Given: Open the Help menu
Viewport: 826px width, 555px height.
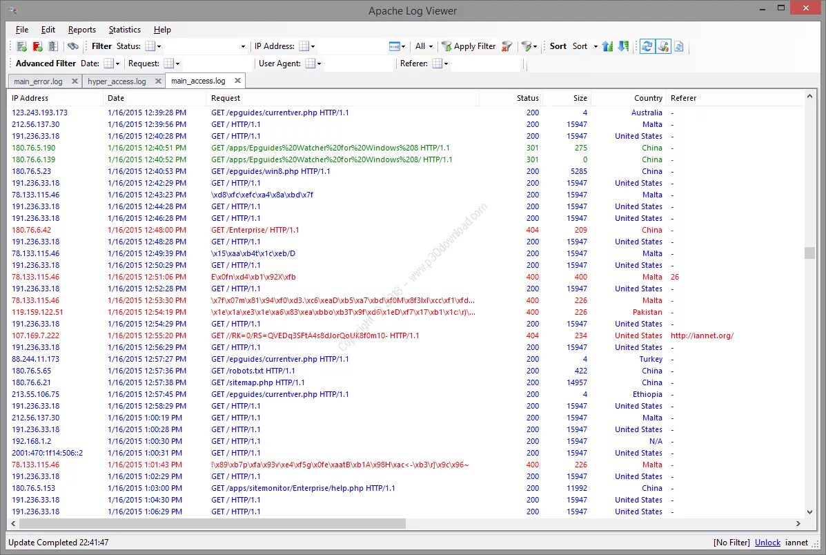Looking at the screenshot, I should coord(162,30).
